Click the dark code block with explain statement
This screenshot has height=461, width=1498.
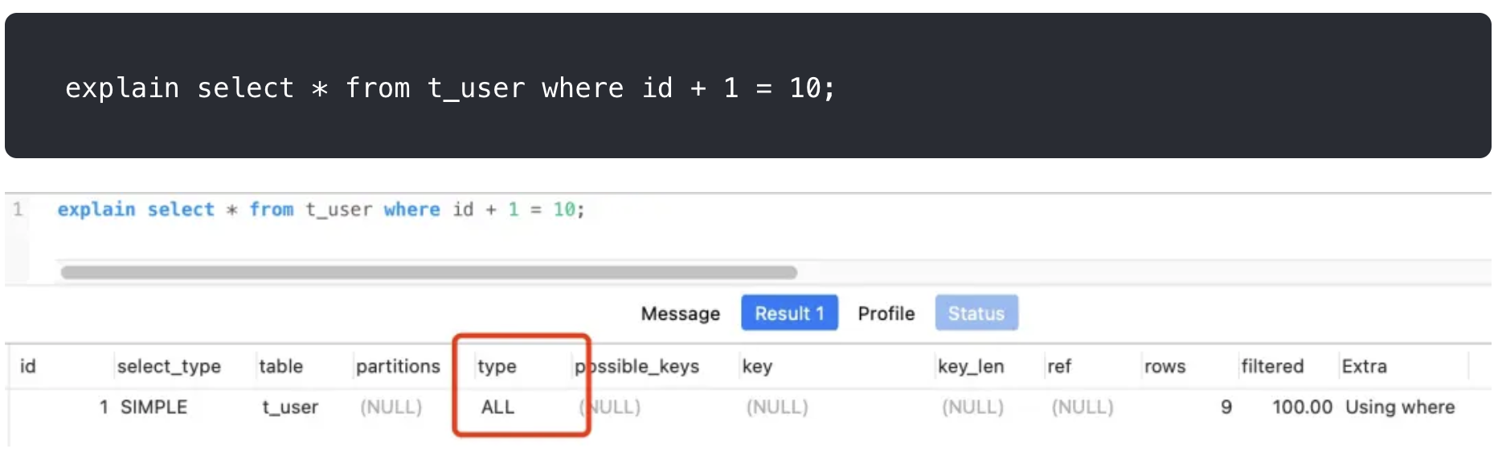click(x=747, y=86)
